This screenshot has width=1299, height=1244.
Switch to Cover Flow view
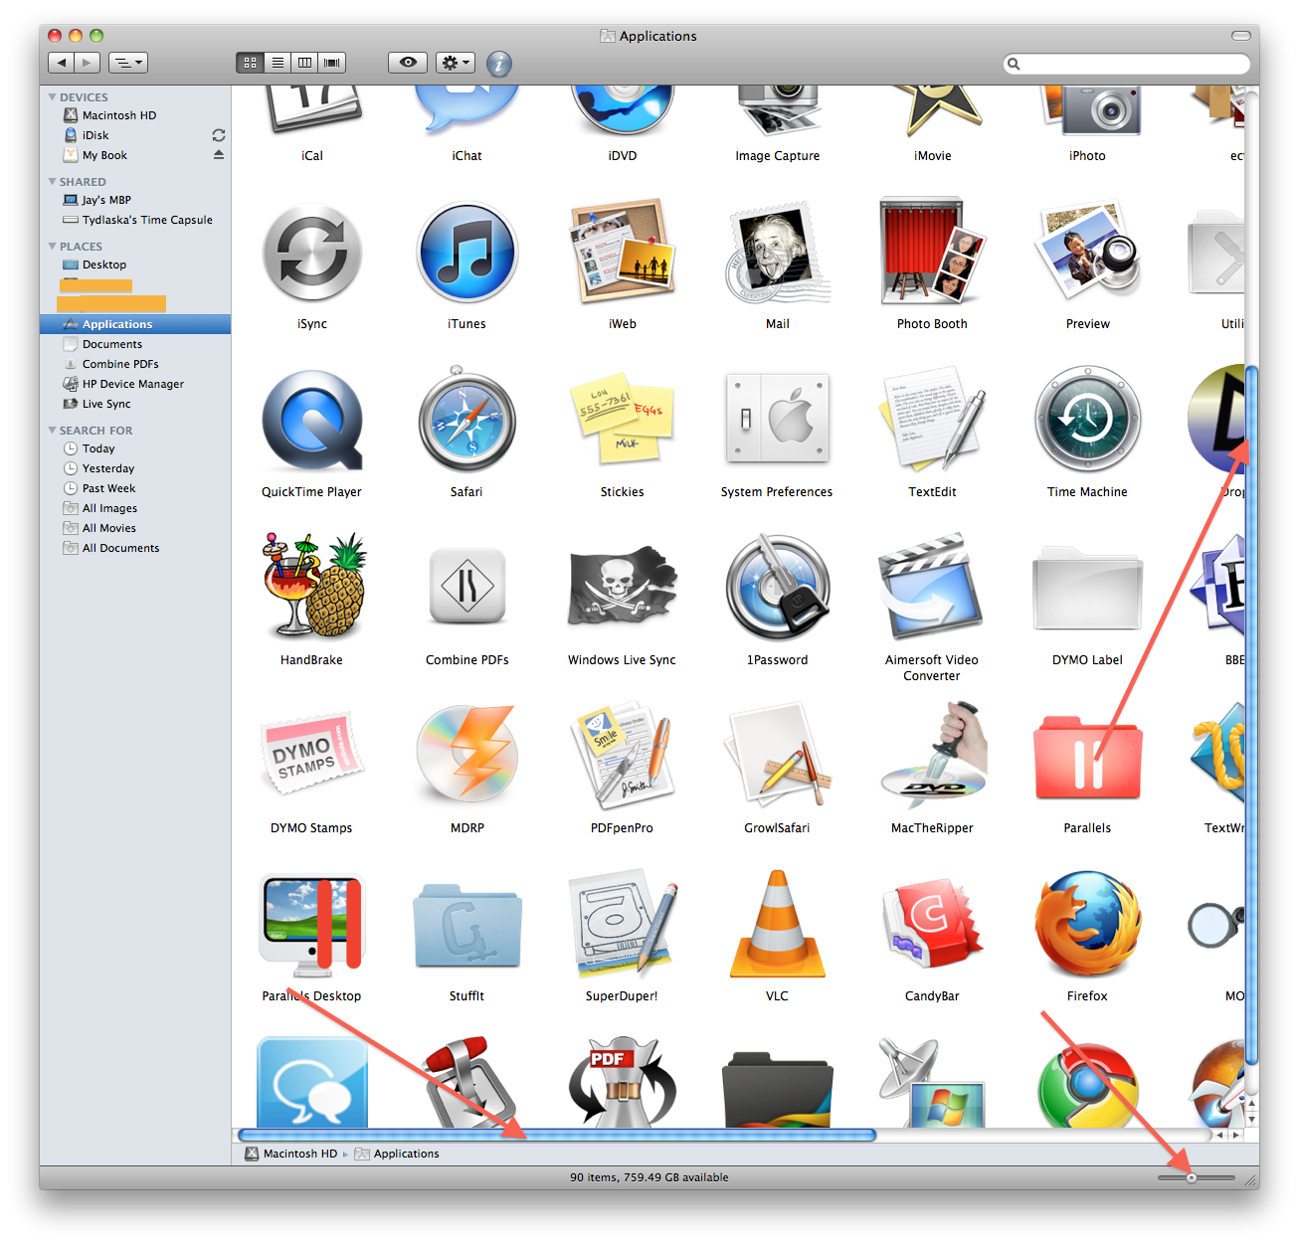[x=332, y=63]
